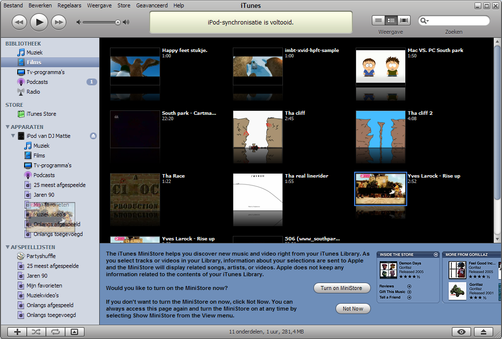
Task: Open the Bestand menu
Action: tap(13, 5)
